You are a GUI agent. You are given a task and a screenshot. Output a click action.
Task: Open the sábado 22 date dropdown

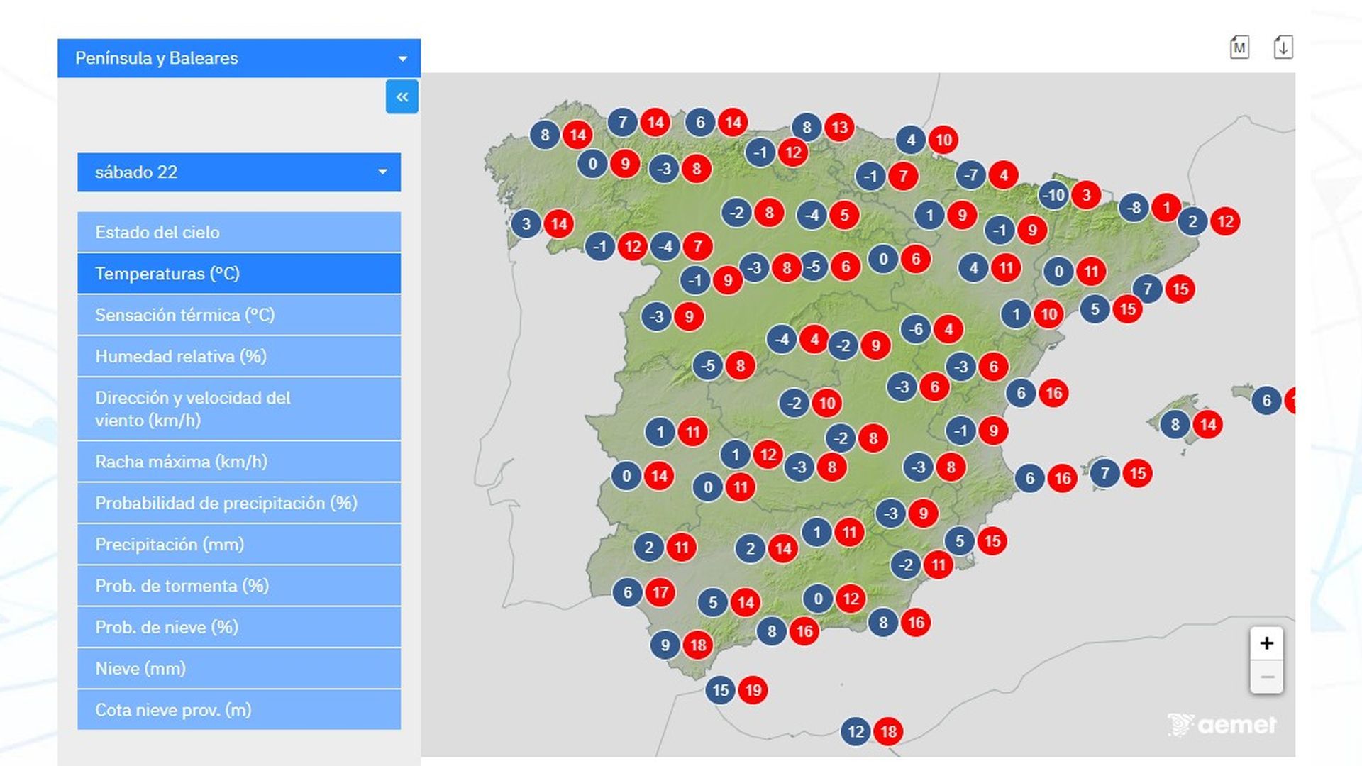(x=238, y=172)
